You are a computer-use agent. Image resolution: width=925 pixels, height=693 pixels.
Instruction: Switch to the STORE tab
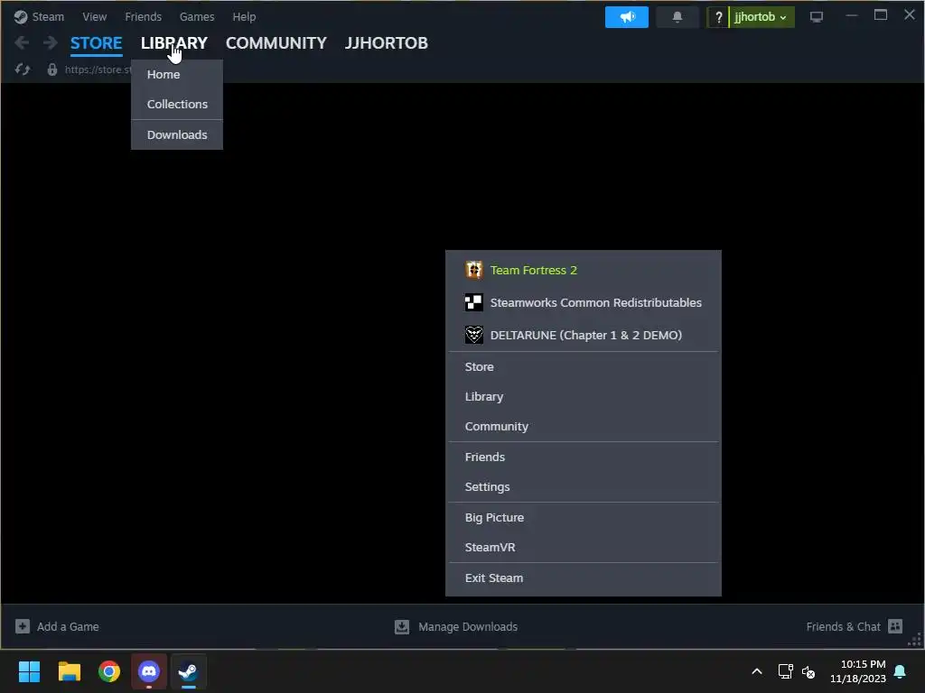point(96,43)
